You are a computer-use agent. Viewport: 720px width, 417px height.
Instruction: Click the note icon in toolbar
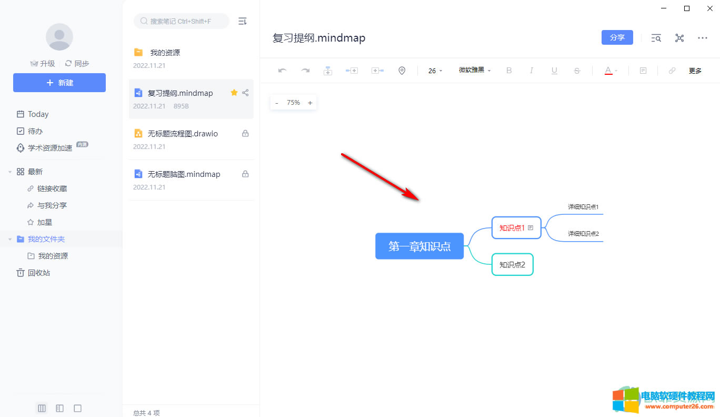(x=643, y=71)
